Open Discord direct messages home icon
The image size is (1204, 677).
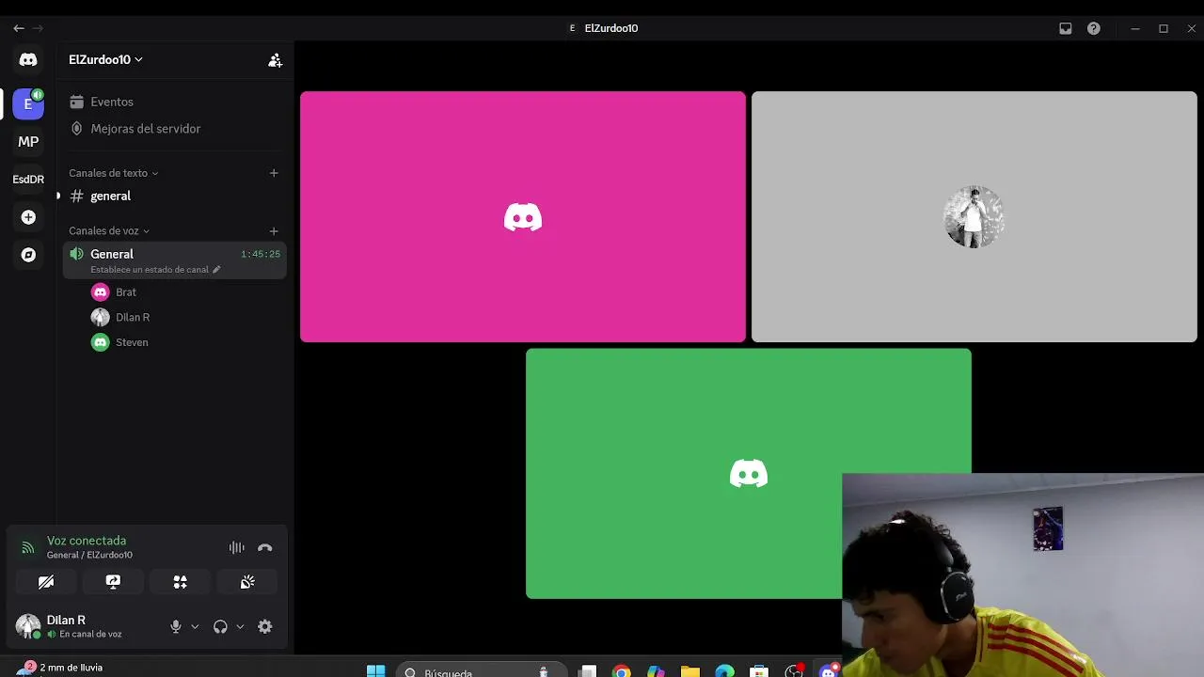pyautogui.click(x=28, y=59)
